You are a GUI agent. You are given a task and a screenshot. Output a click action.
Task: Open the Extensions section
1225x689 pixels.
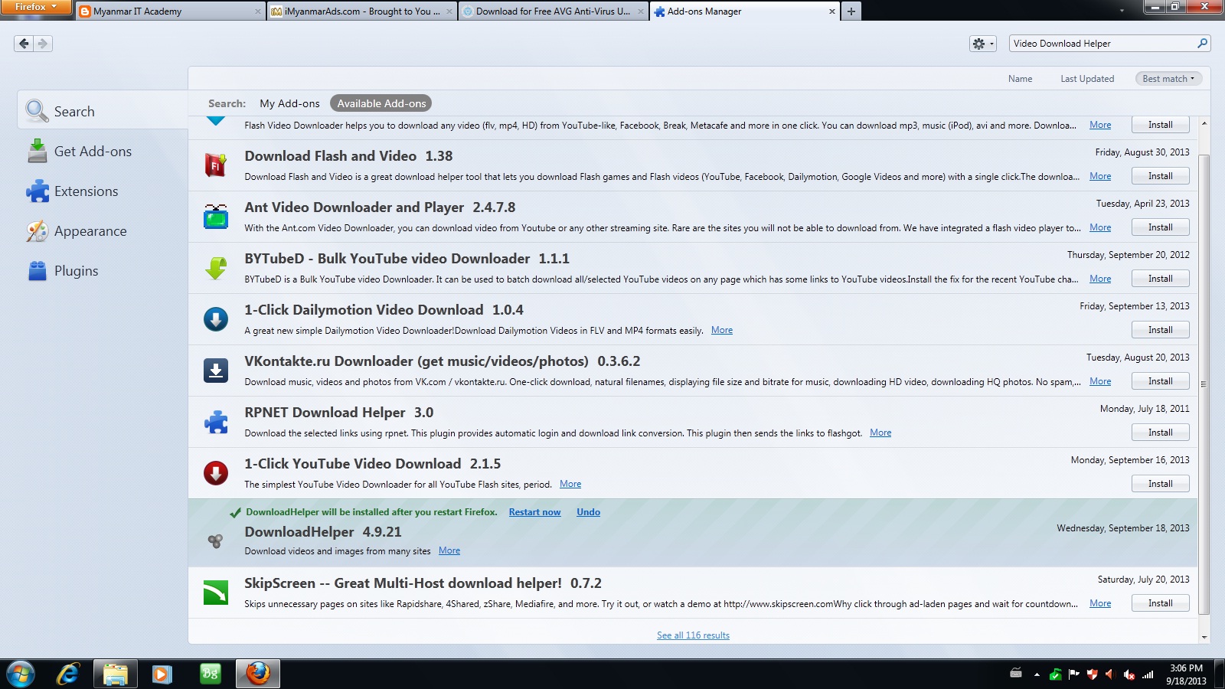click(x=86, y=191)
